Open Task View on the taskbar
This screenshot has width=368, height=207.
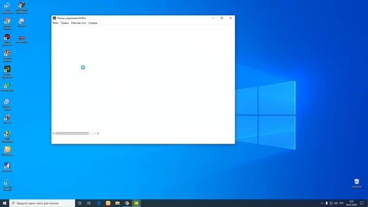[89, 203]
